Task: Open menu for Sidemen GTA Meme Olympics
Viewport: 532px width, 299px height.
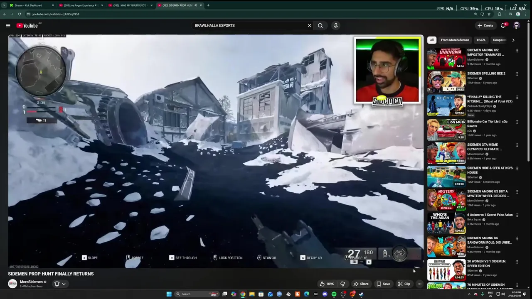Action: 517,145
